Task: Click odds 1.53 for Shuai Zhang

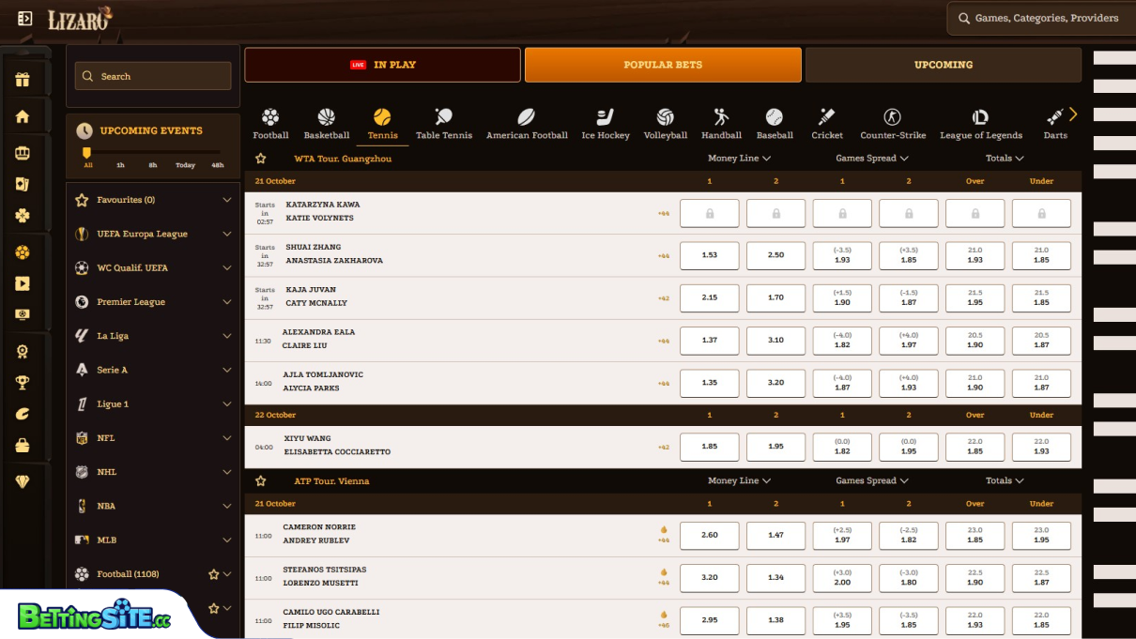Action: tap(709, 254)
